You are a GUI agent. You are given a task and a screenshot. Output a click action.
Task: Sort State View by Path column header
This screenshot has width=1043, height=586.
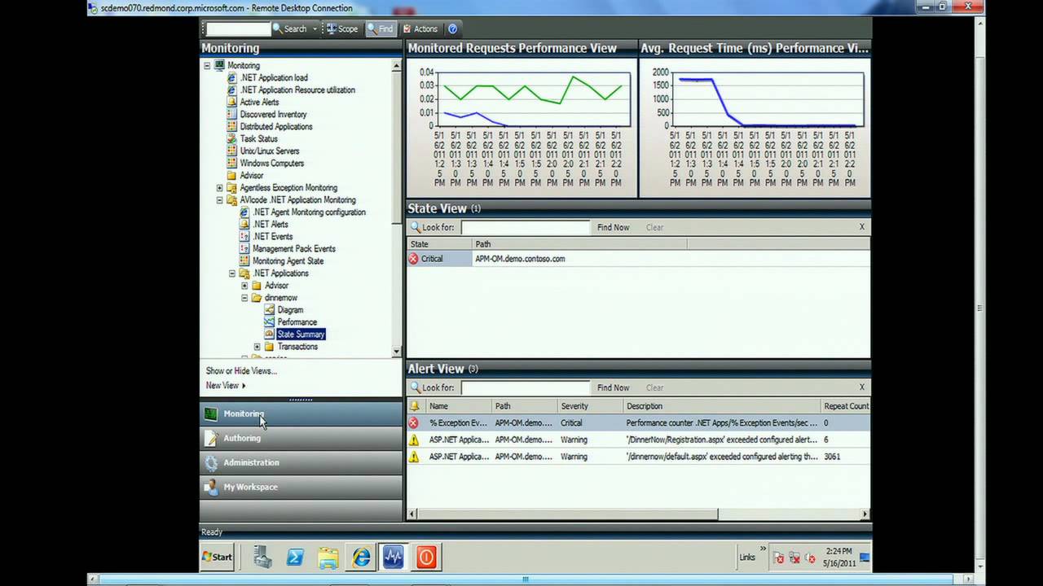pos(579,243)
